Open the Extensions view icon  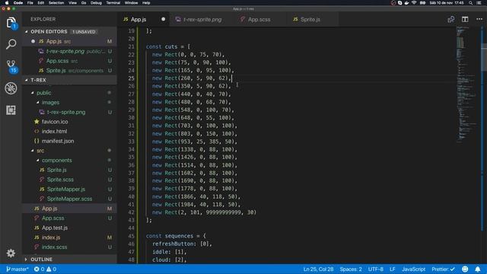[11, 110]
